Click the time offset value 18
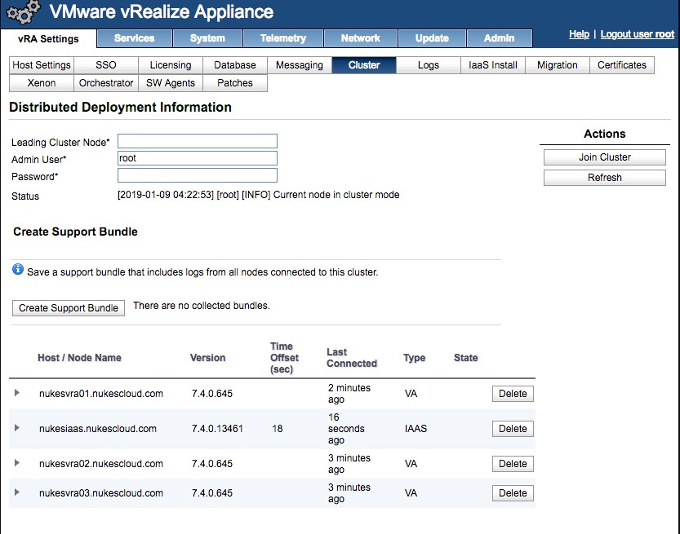This screenshot has width=680, height=534. point(277,429)
